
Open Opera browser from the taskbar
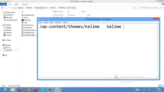tap(35, 90)
